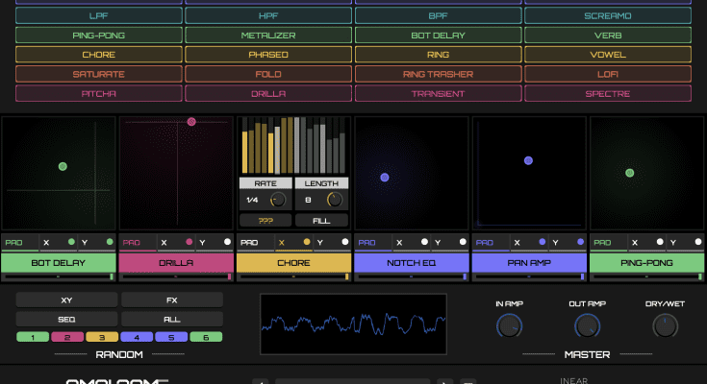Toggle the Y modulation dot on DRILLA
Image resolution: width=707 pixels, height=384 pixels.
(x=227, y=243)
